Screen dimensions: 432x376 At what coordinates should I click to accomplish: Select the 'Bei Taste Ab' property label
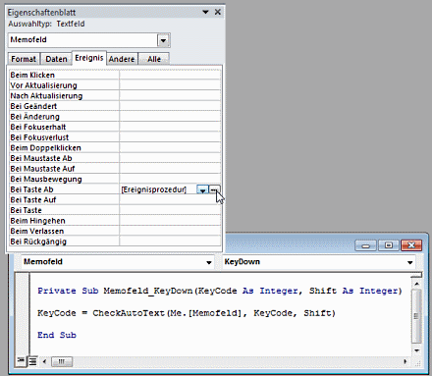(31, 189)
